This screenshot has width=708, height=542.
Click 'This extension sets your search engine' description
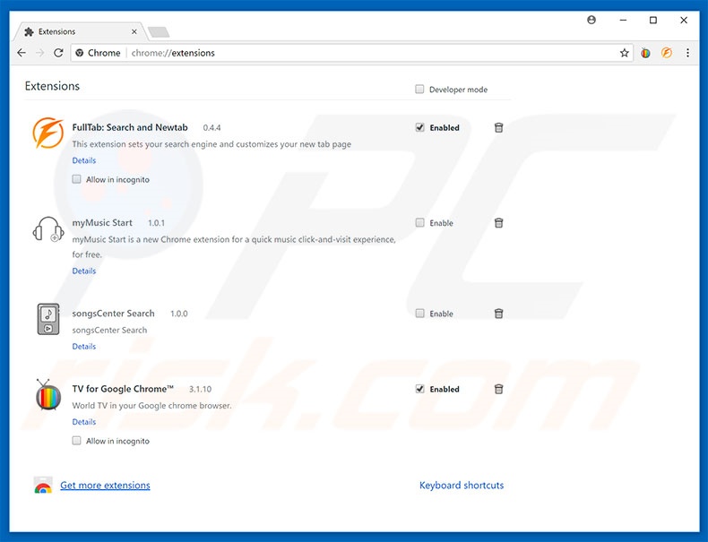[212, 144]
